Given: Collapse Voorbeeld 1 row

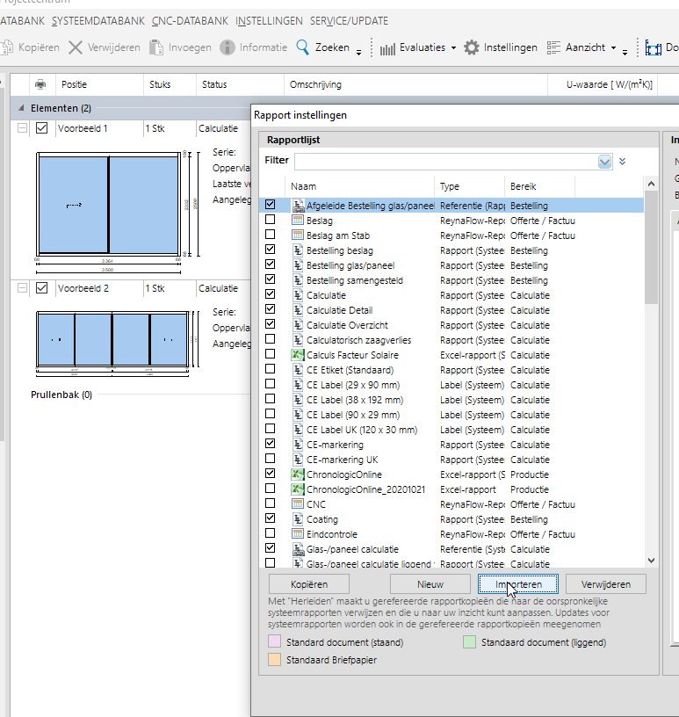Looking at the screenshot, I should 23,128.
